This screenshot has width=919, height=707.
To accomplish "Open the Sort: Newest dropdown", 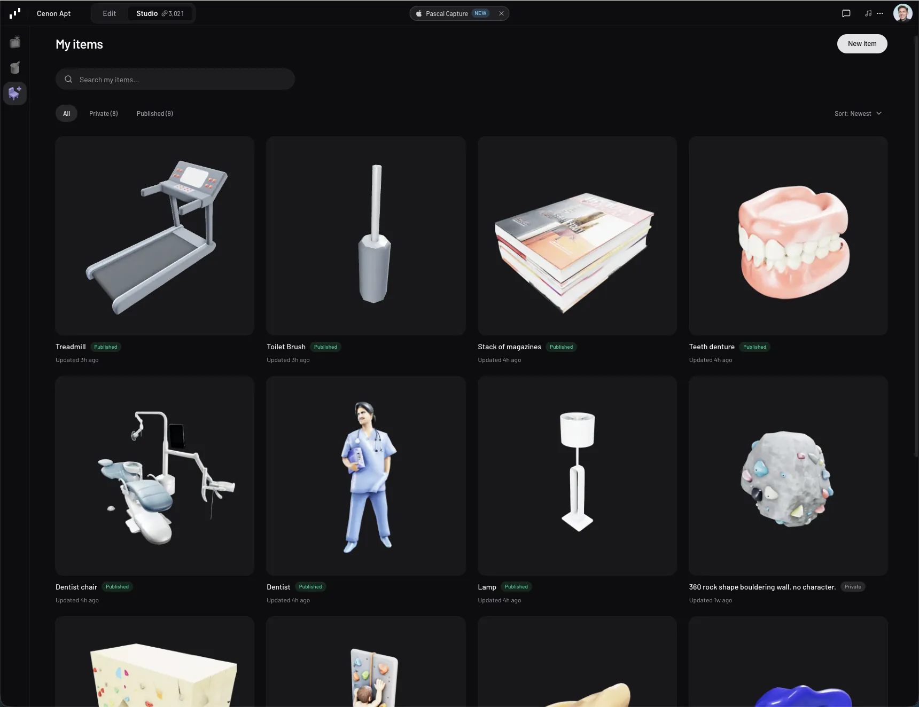I will point(858,113).
